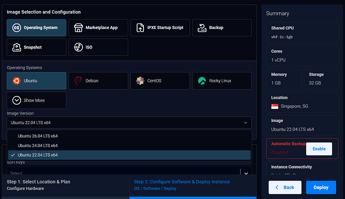Select the Operating System OS icon
Image resolution: width=345 pixels, height=199 pixels.
click(16, 27)
